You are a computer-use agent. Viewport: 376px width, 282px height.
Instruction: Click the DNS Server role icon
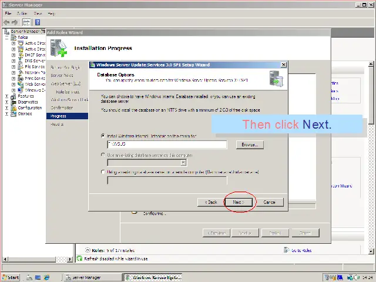tap(21, 61)
